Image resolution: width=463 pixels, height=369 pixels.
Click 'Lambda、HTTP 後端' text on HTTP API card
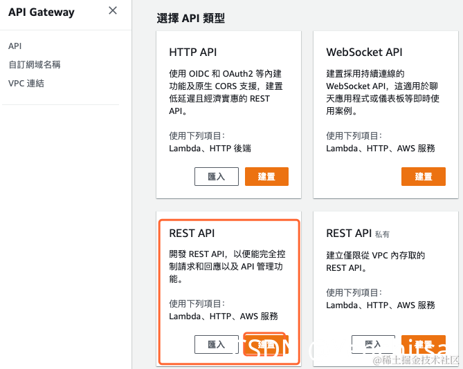pyautogui.click(x=210, y=149)
